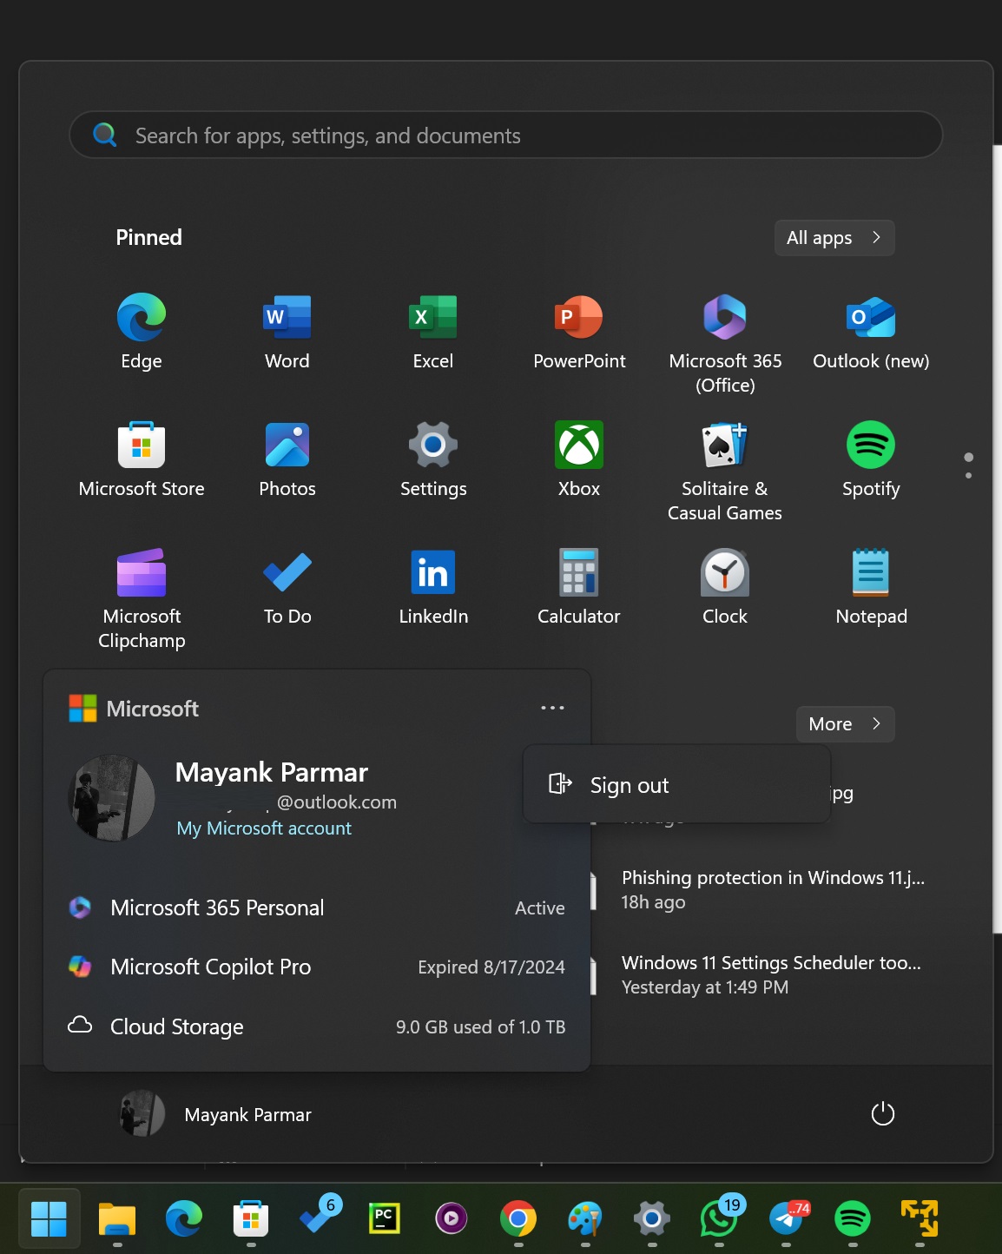Expand the More recommendations list

pos(844,723)
